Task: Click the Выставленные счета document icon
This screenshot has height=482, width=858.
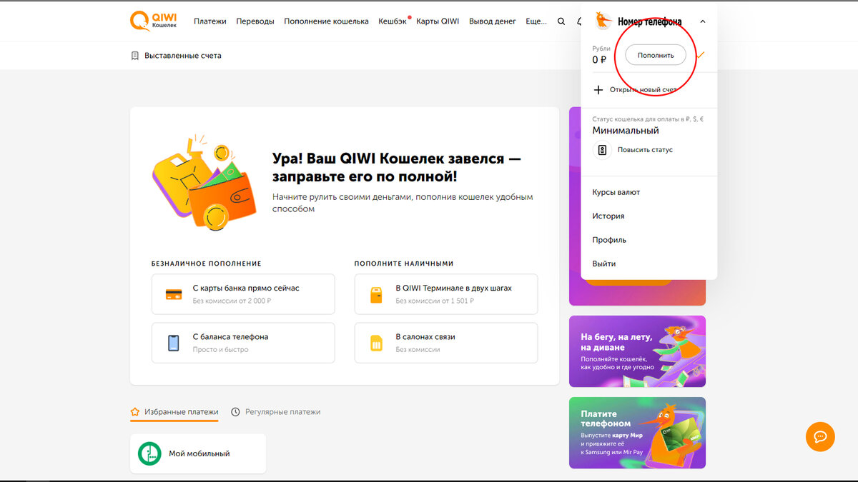Action: click(134, 56)
